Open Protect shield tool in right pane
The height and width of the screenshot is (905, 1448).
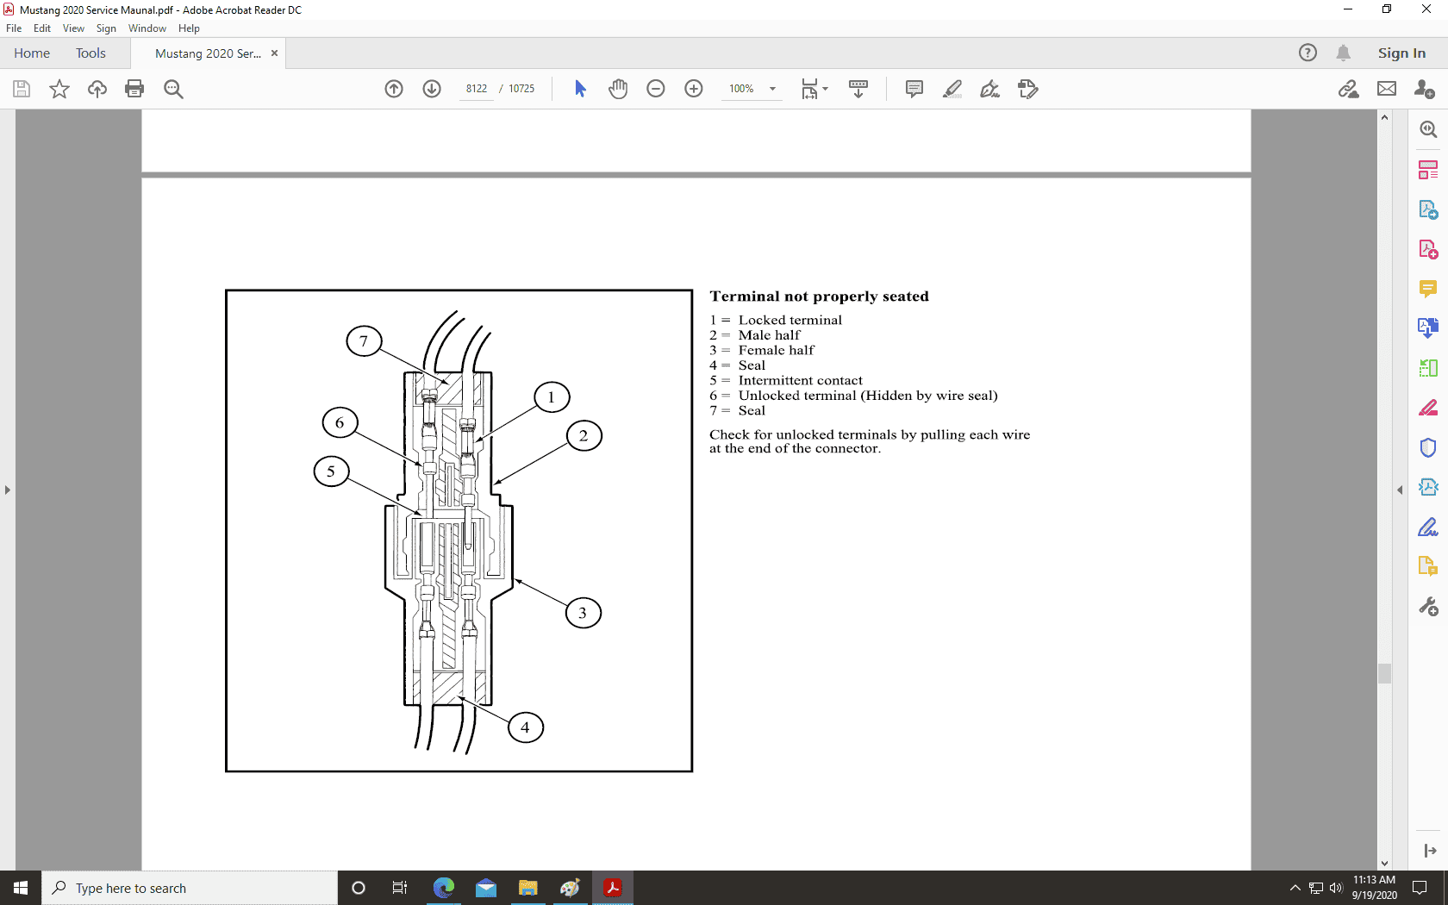coord(1428,447)
